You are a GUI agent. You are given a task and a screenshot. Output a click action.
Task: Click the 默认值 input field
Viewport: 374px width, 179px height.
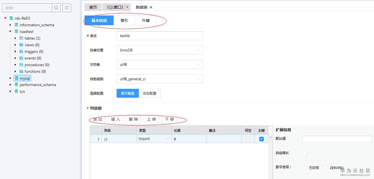point(337,139)
